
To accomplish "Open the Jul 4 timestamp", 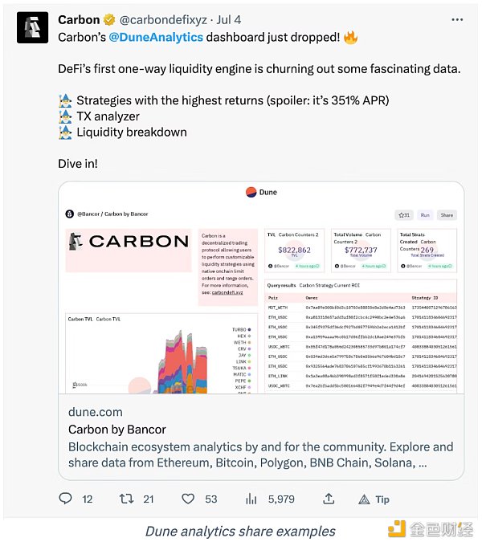I will click(228, 20).
